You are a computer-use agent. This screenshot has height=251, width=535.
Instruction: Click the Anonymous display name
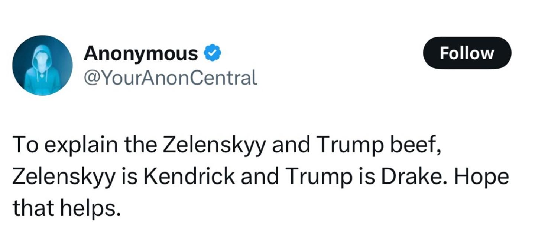click(x=141, y=53)
